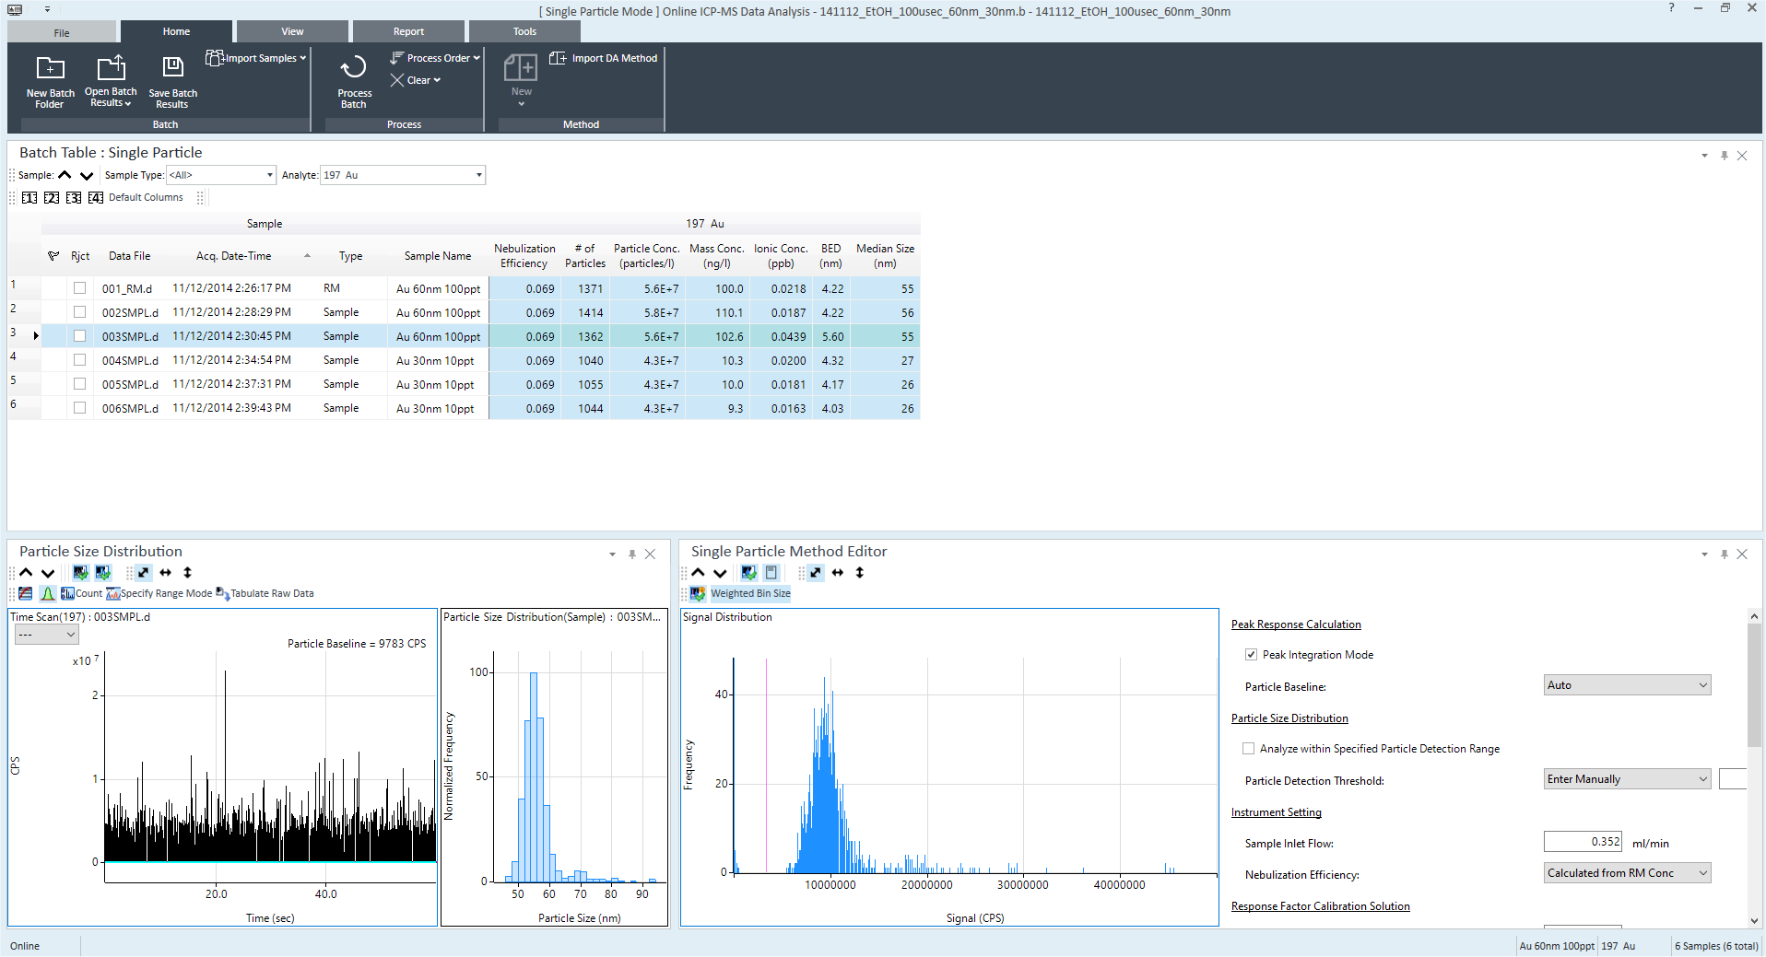Viewport: 1766px width, 957px height.
Task: Go to next sample in Batch Table
Action: pos(87,175)
